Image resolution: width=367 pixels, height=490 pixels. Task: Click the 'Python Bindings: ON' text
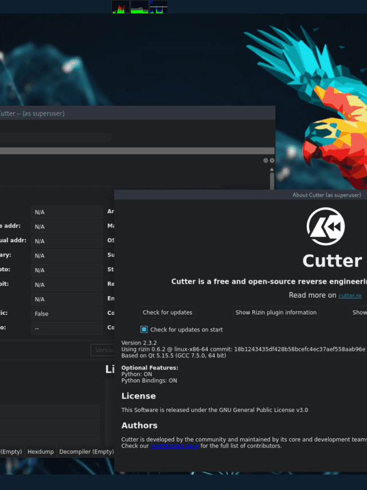(x=149, y=381)
